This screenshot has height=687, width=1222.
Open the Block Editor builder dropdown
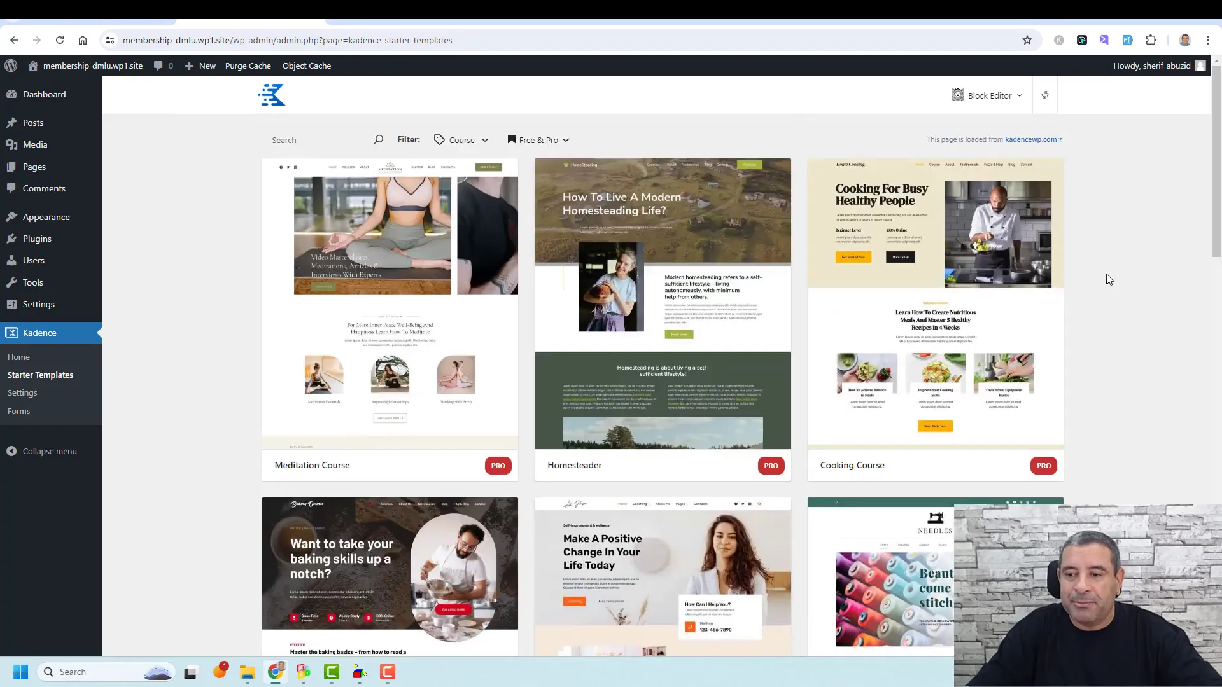(987, 95)
